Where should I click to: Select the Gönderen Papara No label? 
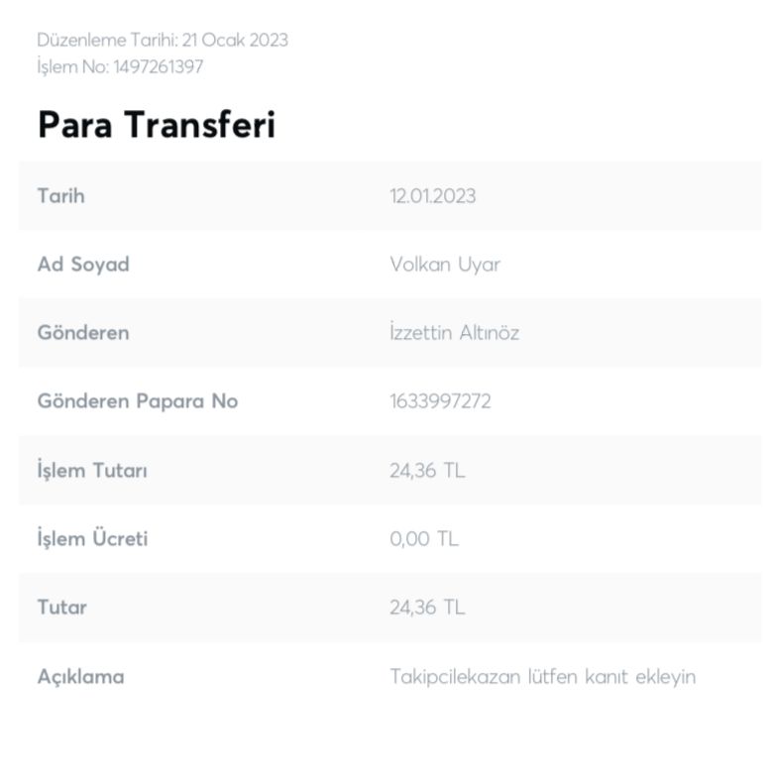138,401
